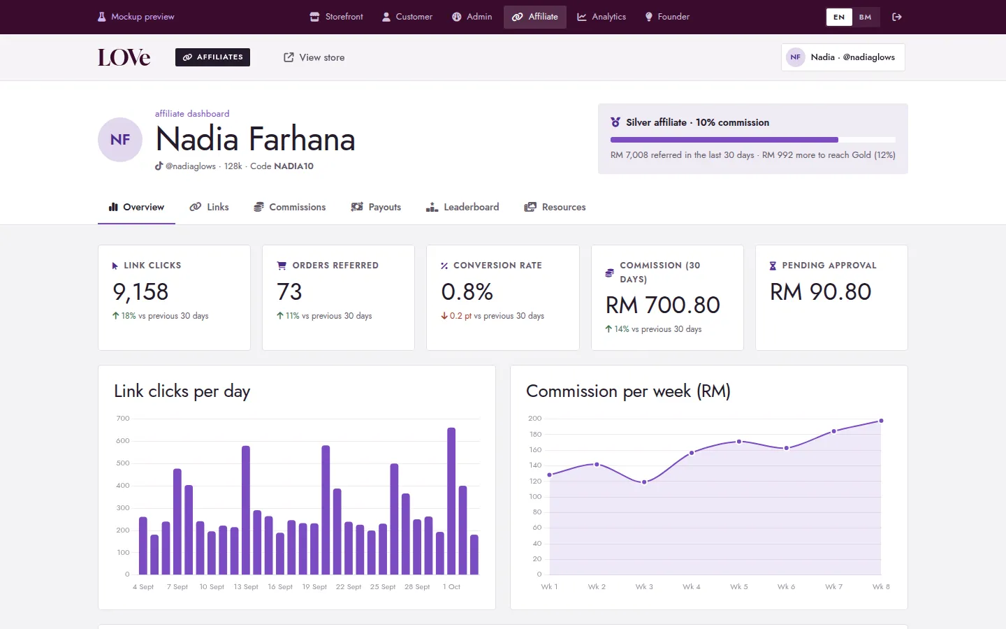Viewport: 1006px width, 629px height.
Task: Click the NF avatar in the account chip
Action: 796,57
